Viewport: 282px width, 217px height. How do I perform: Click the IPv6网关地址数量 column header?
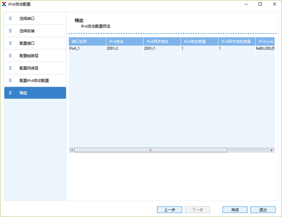coord(237,41)
